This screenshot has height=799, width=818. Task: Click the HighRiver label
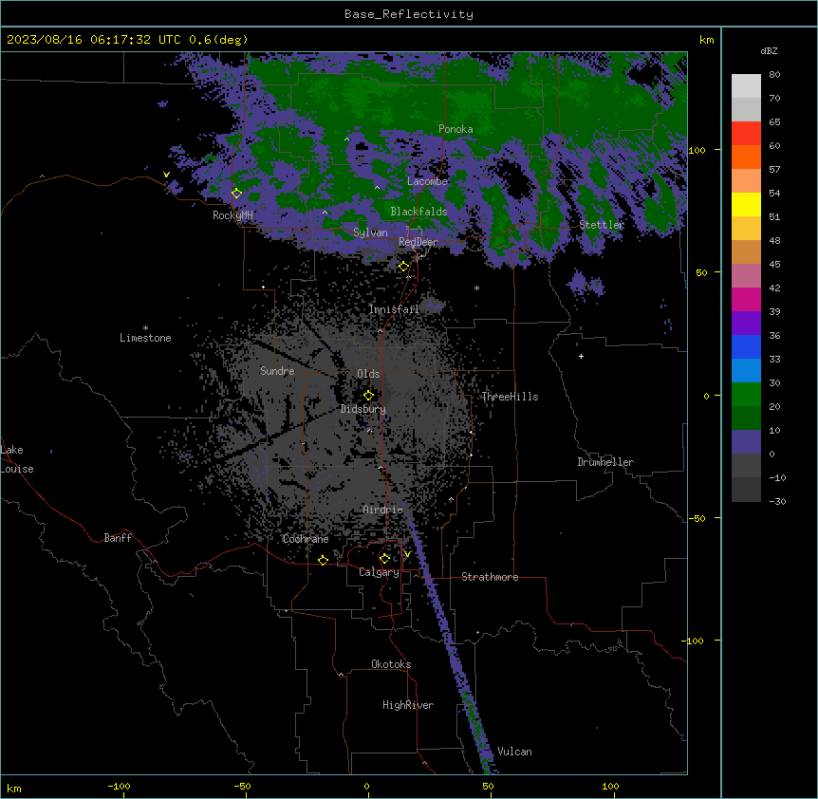tap(408, 705)
